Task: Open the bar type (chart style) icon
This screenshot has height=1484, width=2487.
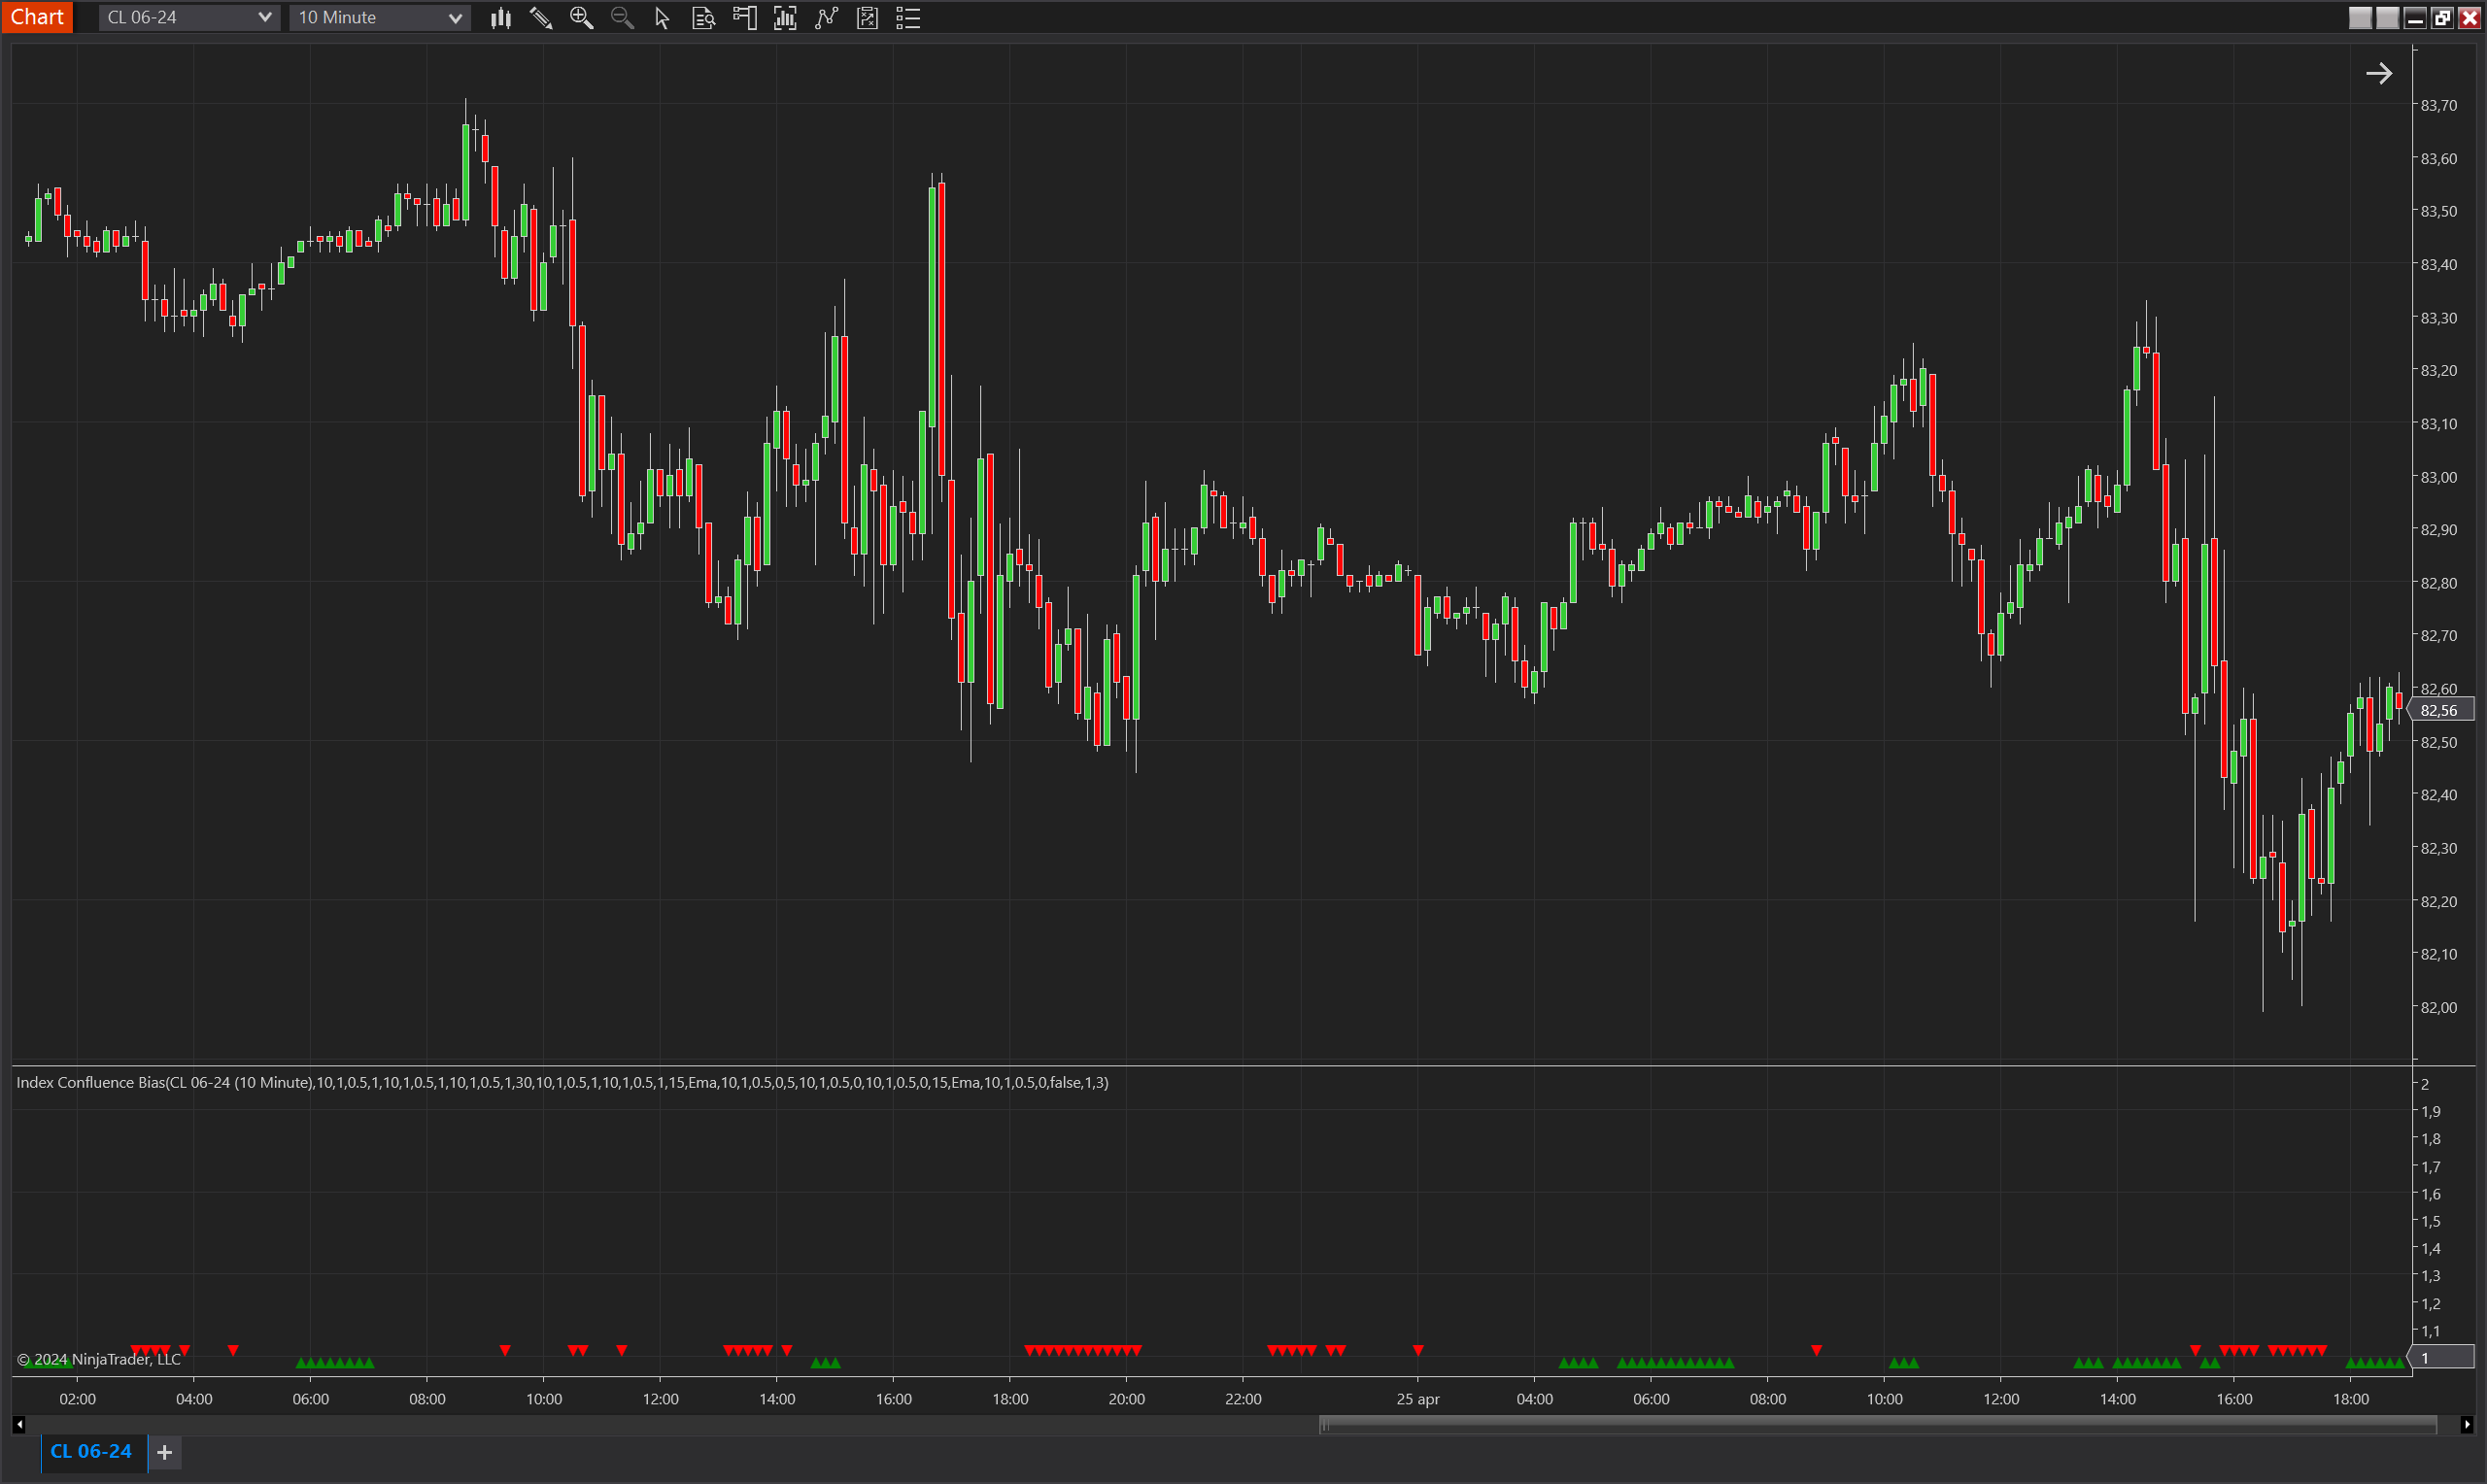Action: click(501, 17)
